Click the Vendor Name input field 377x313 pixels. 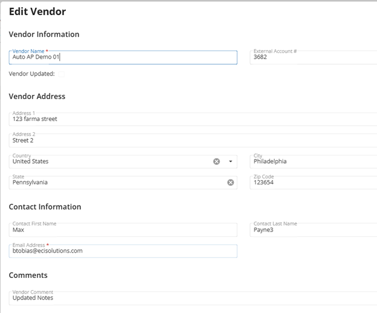coord(123,57)
